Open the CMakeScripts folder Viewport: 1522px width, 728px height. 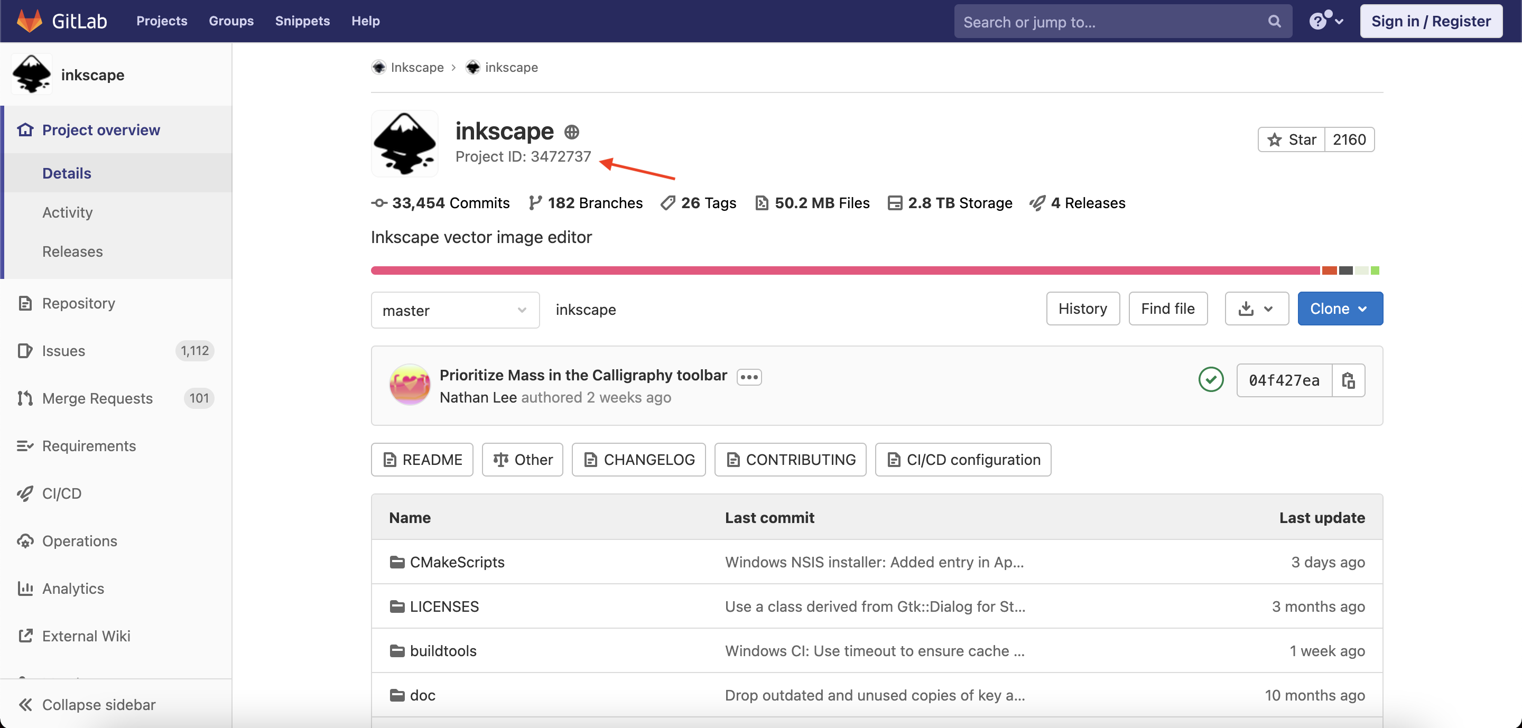pyautogui.click(x=457, y=562)
